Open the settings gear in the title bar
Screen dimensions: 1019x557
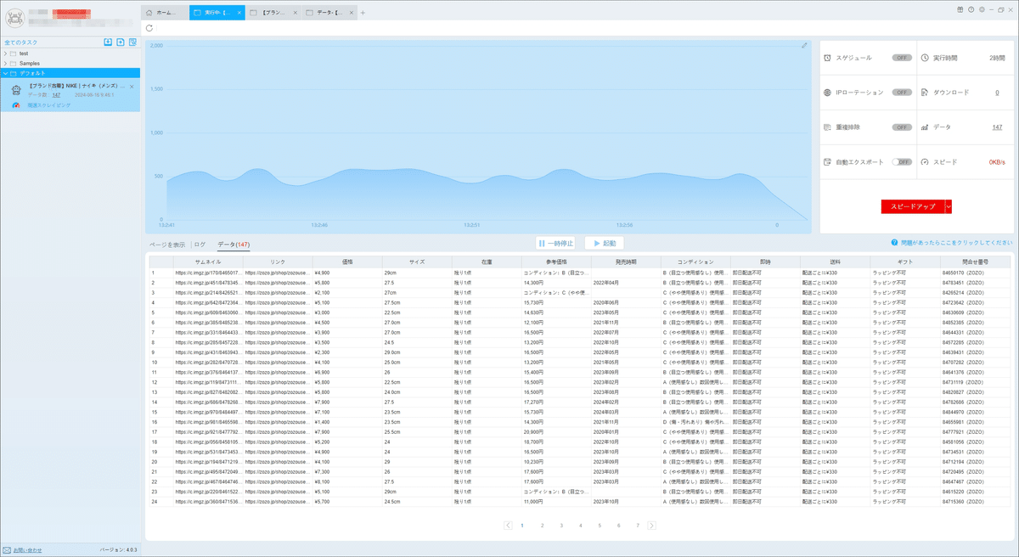click(982, 9)
